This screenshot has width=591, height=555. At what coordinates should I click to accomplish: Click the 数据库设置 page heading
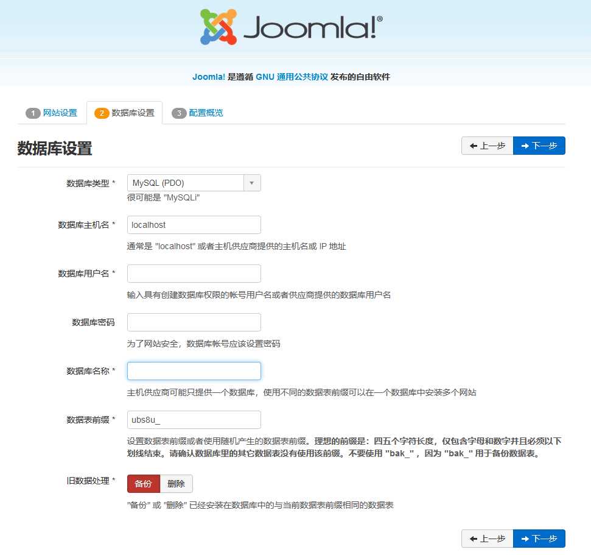point(55,148)
